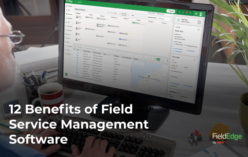Click the phone calls icon in header
Screen dimensions: 248x157
180,12
